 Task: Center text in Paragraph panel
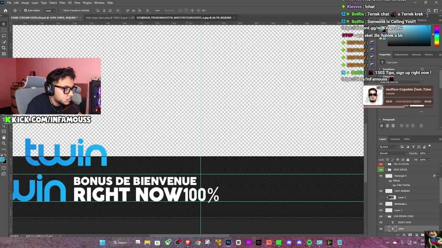pyautogui.click(x=387, y=126)
